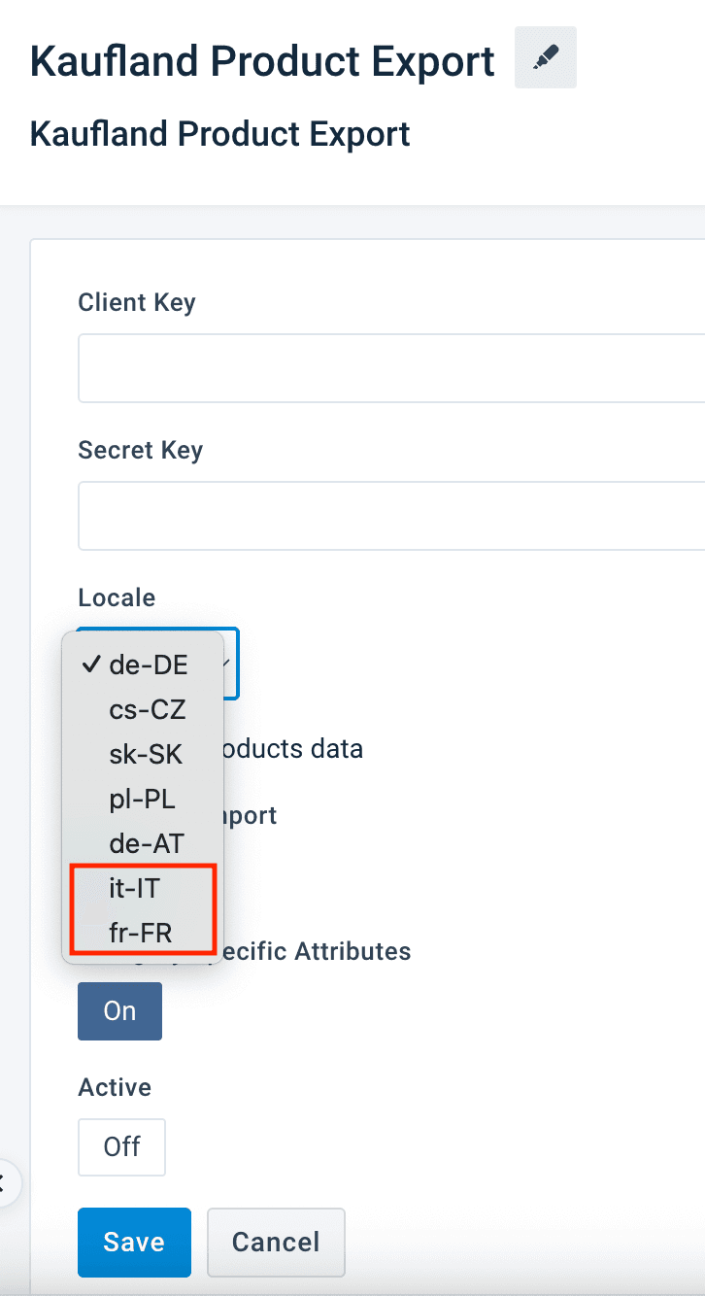Image resolution: width=705 pixels, height=1296 pixels.
Task: Click the Locale field label
Action: click(x=117, y=597)
